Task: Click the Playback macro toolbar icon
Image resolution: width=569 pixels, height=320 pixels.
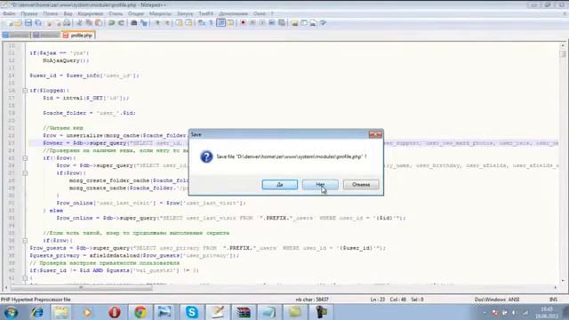Action: 262,23
